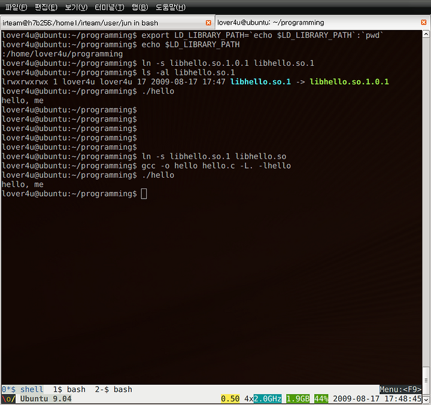Open the 터미널(T) menu
This screenshot has width=431, height=405.
(x=110, y=7)
